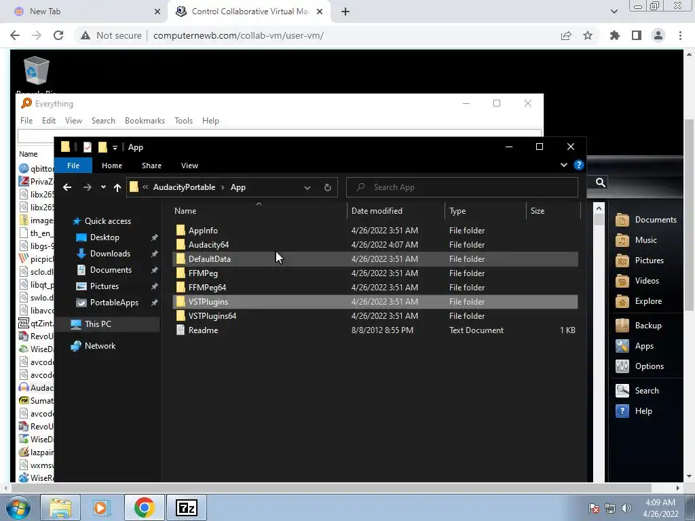The image size is (695, 521).
Task: Select Downloads in Quick access
Action: coord(111,254)
